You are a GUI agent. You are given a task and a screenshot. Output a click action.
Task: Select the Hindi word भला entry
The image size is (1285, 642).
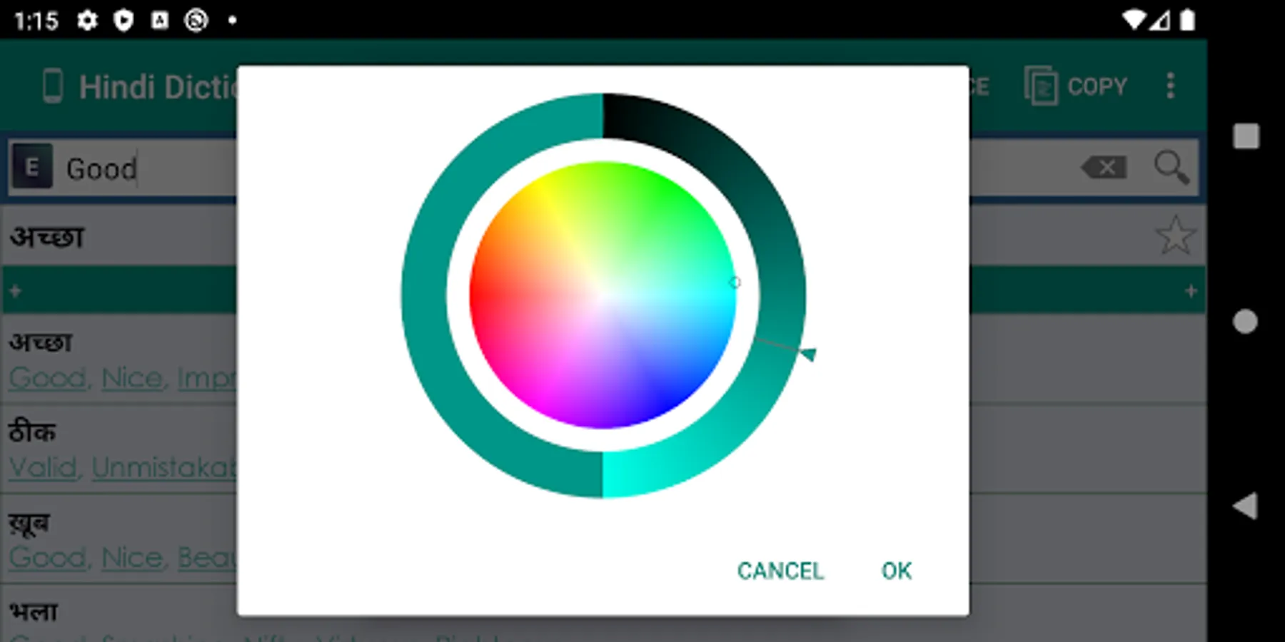[34, 612]
